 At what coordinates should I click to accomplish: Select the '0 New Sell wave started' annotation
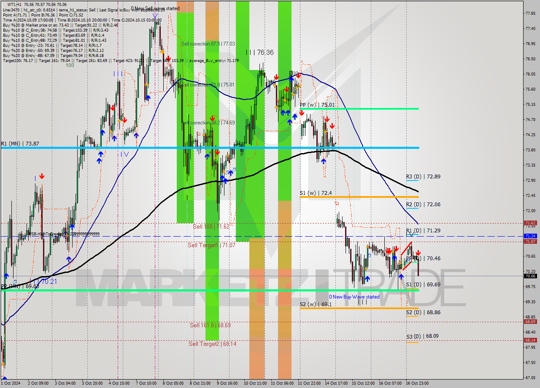click(x=155, y=8)
